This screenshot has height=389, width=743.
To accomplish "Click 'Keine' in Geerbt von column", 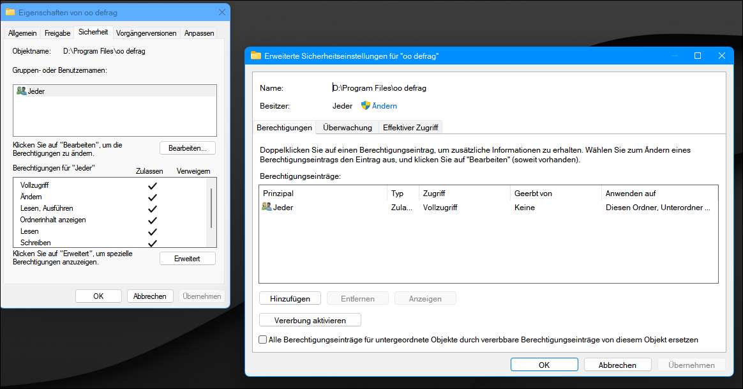I will click(x=525, y=208).
